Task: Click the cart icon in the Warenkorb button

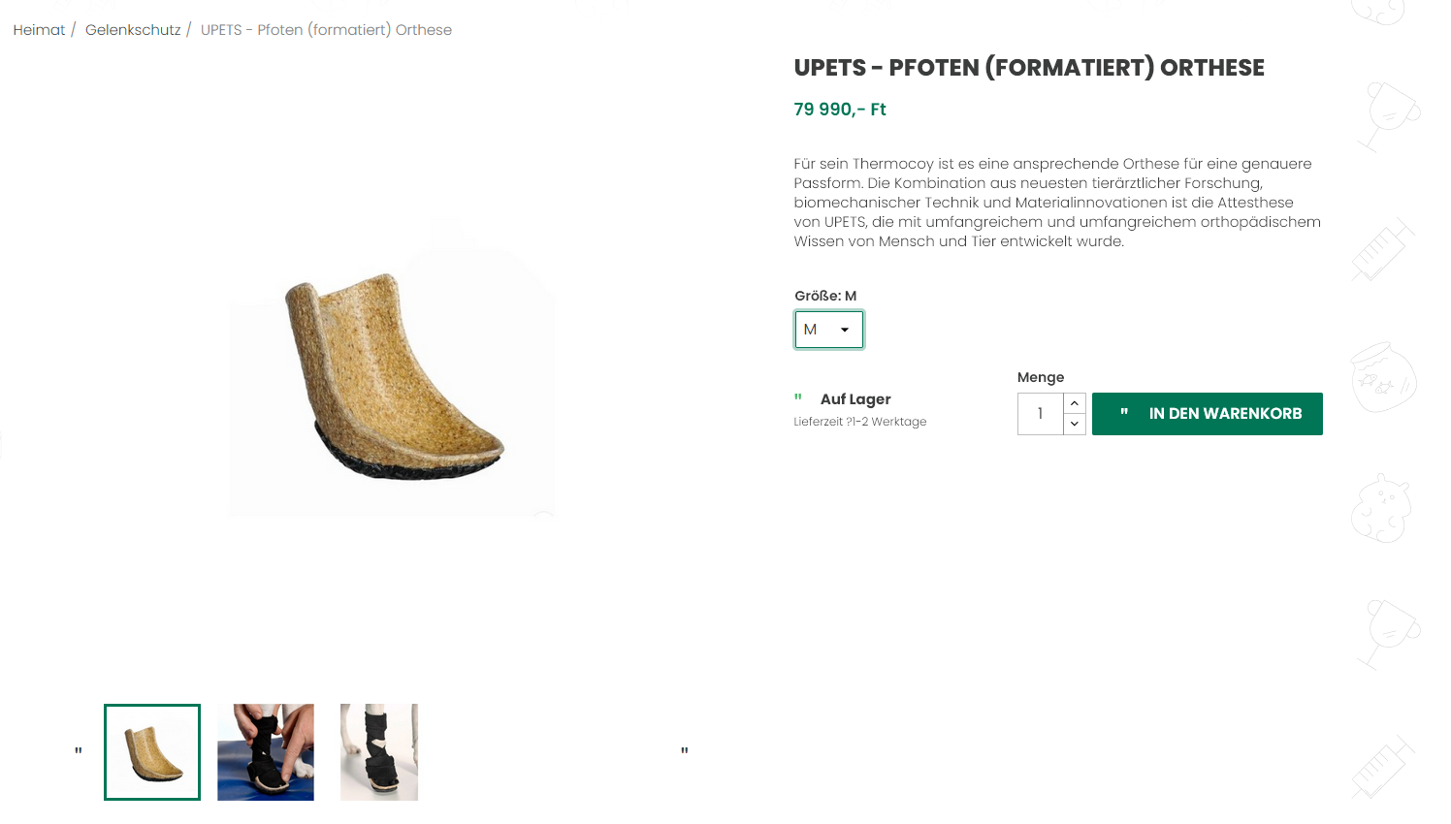Action: pos(1124,413)
